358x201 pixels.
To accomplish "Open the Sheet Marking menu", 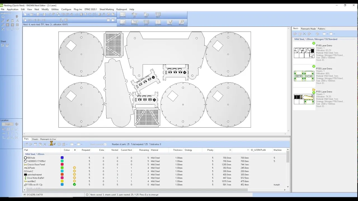I will tap(106, 9).
